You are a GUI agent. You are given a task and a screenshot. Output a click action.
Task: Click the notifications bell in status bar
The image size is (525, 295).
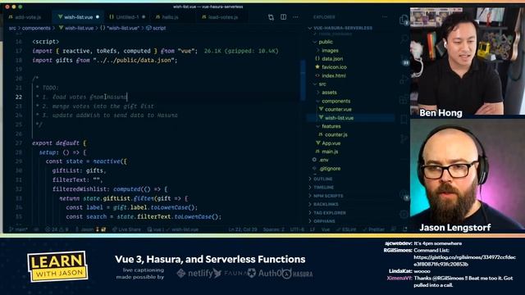click(x=404, y=229)
